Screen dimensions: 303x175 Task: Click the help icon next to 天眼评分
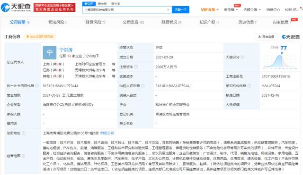[x=242, y=57]
